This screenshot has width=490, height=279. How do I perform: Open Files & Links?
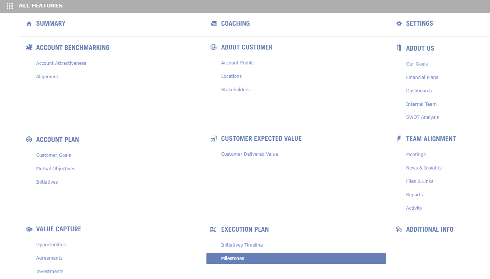(420, 181)
